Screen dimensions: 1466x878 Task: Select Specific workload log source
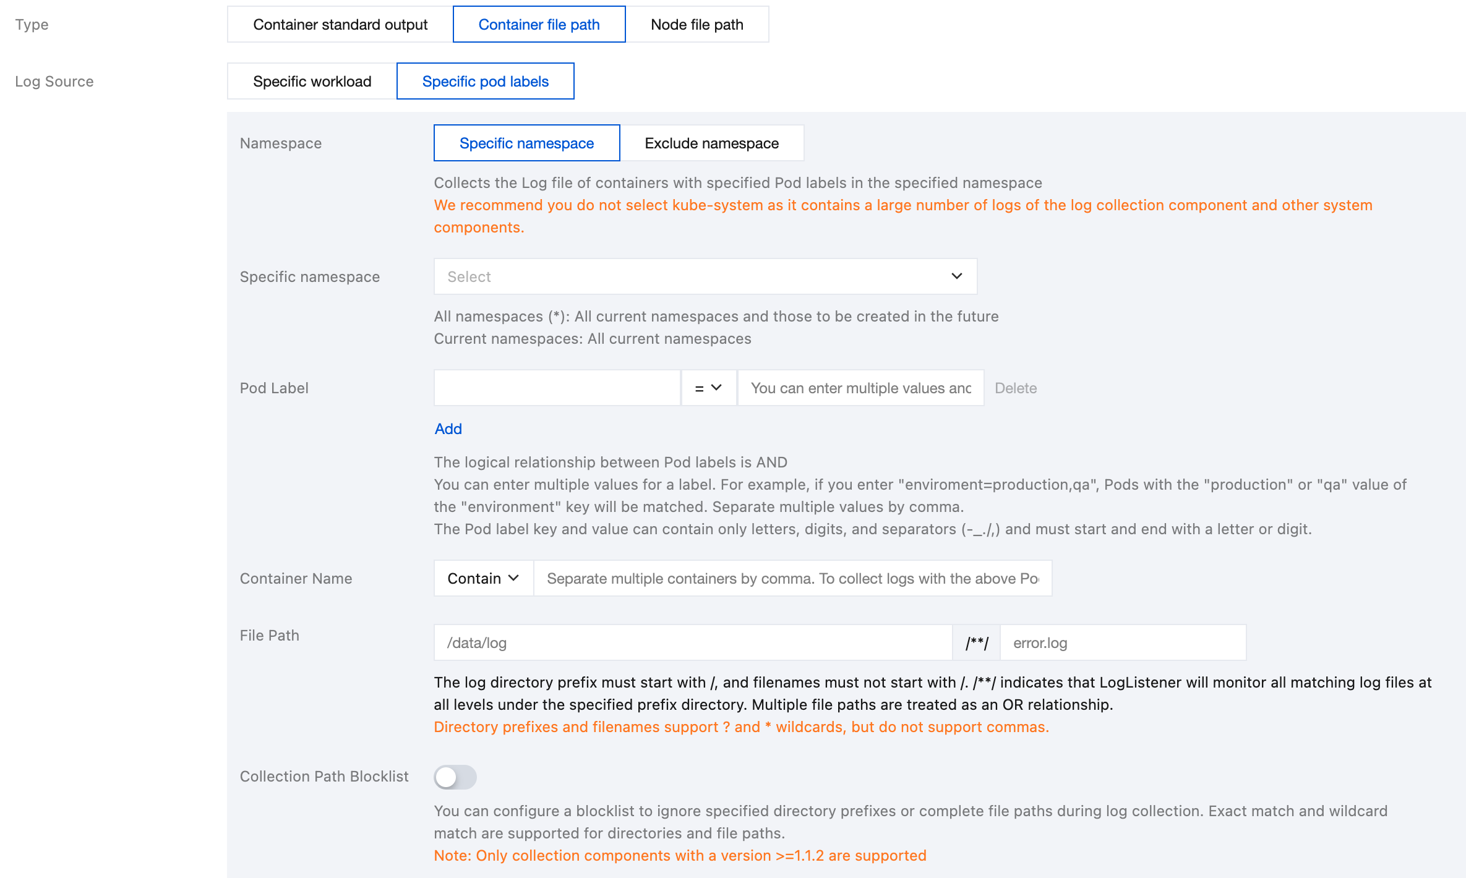click(312, 82)
